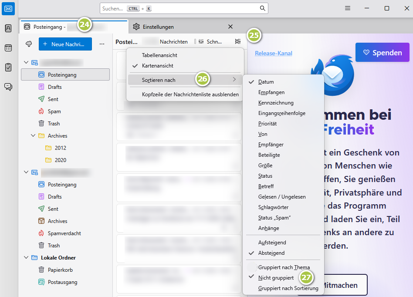Open the message list display options icon
The width and height of the screenshot is (413, 297).
tap(237, 41)
